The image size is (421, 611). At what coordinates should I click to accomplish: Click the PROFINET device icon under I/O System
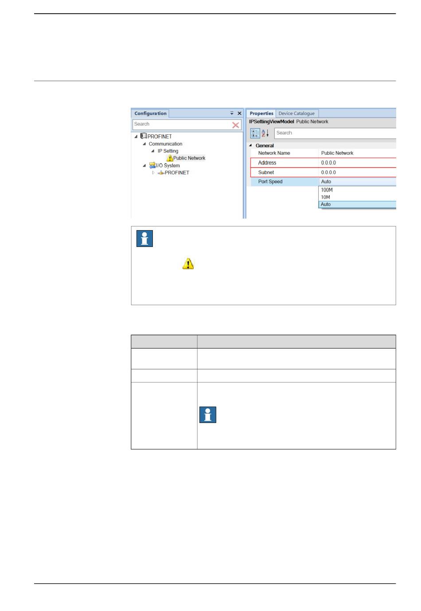pyautogui.click(x=161, y=172)
